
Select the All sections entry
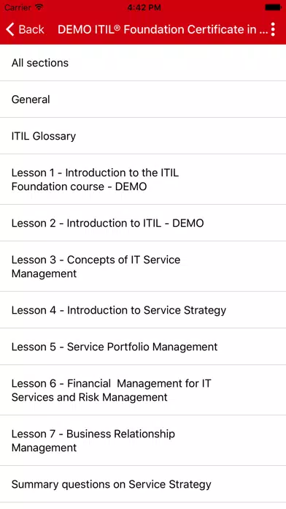143,63
